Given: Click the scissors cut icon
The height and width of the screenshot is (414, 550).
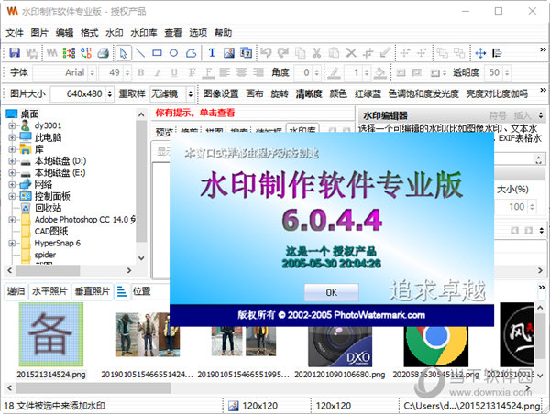Looking at the screenshot, I should point(317,53).
